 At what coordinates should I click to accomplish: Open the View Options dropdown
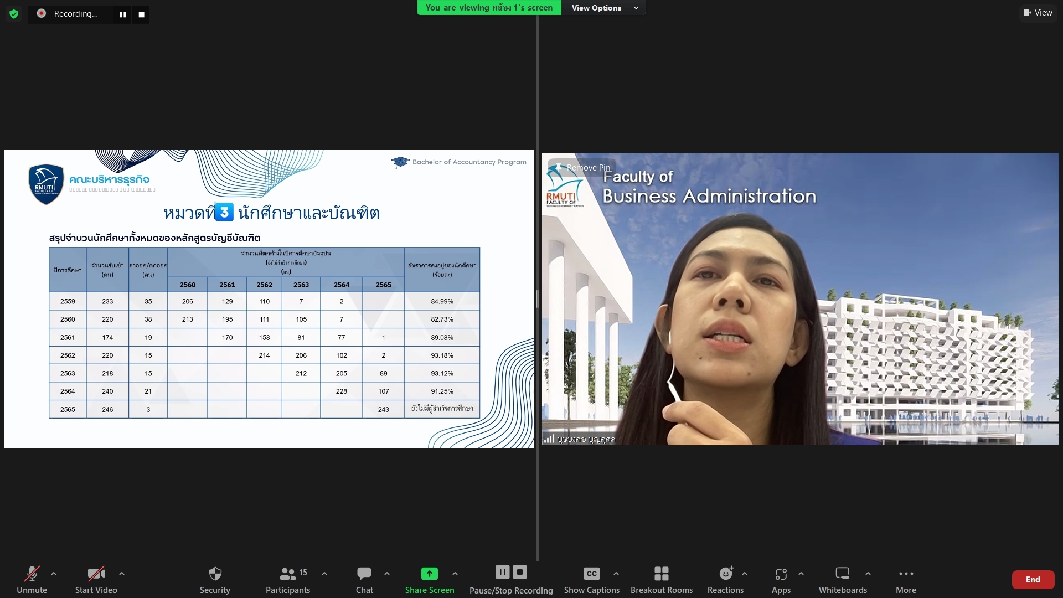click(604, 8)
